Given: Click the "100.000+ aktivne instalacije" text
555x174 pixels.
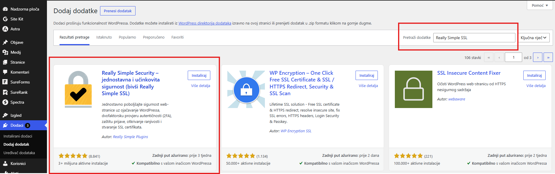Looking at the screenshot, I should [x=417, y=163].
